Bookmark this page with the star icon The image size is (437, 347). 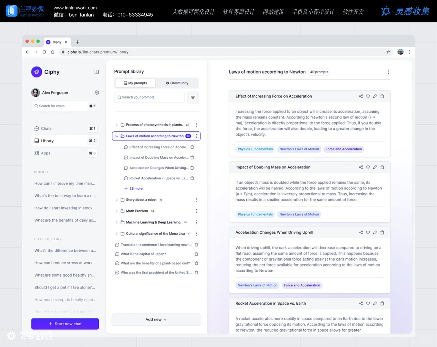click(388, 52)
